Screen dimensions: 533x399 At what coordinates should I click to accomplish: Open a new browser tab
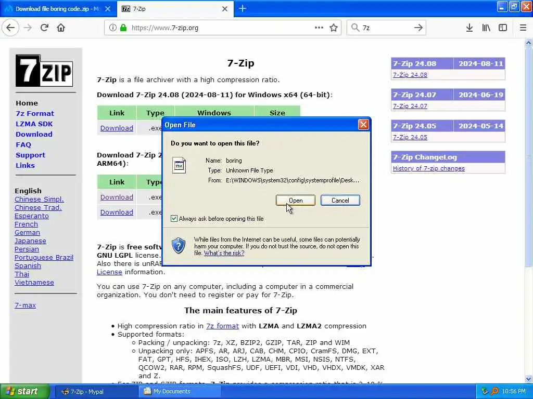[x=243, y=8]
